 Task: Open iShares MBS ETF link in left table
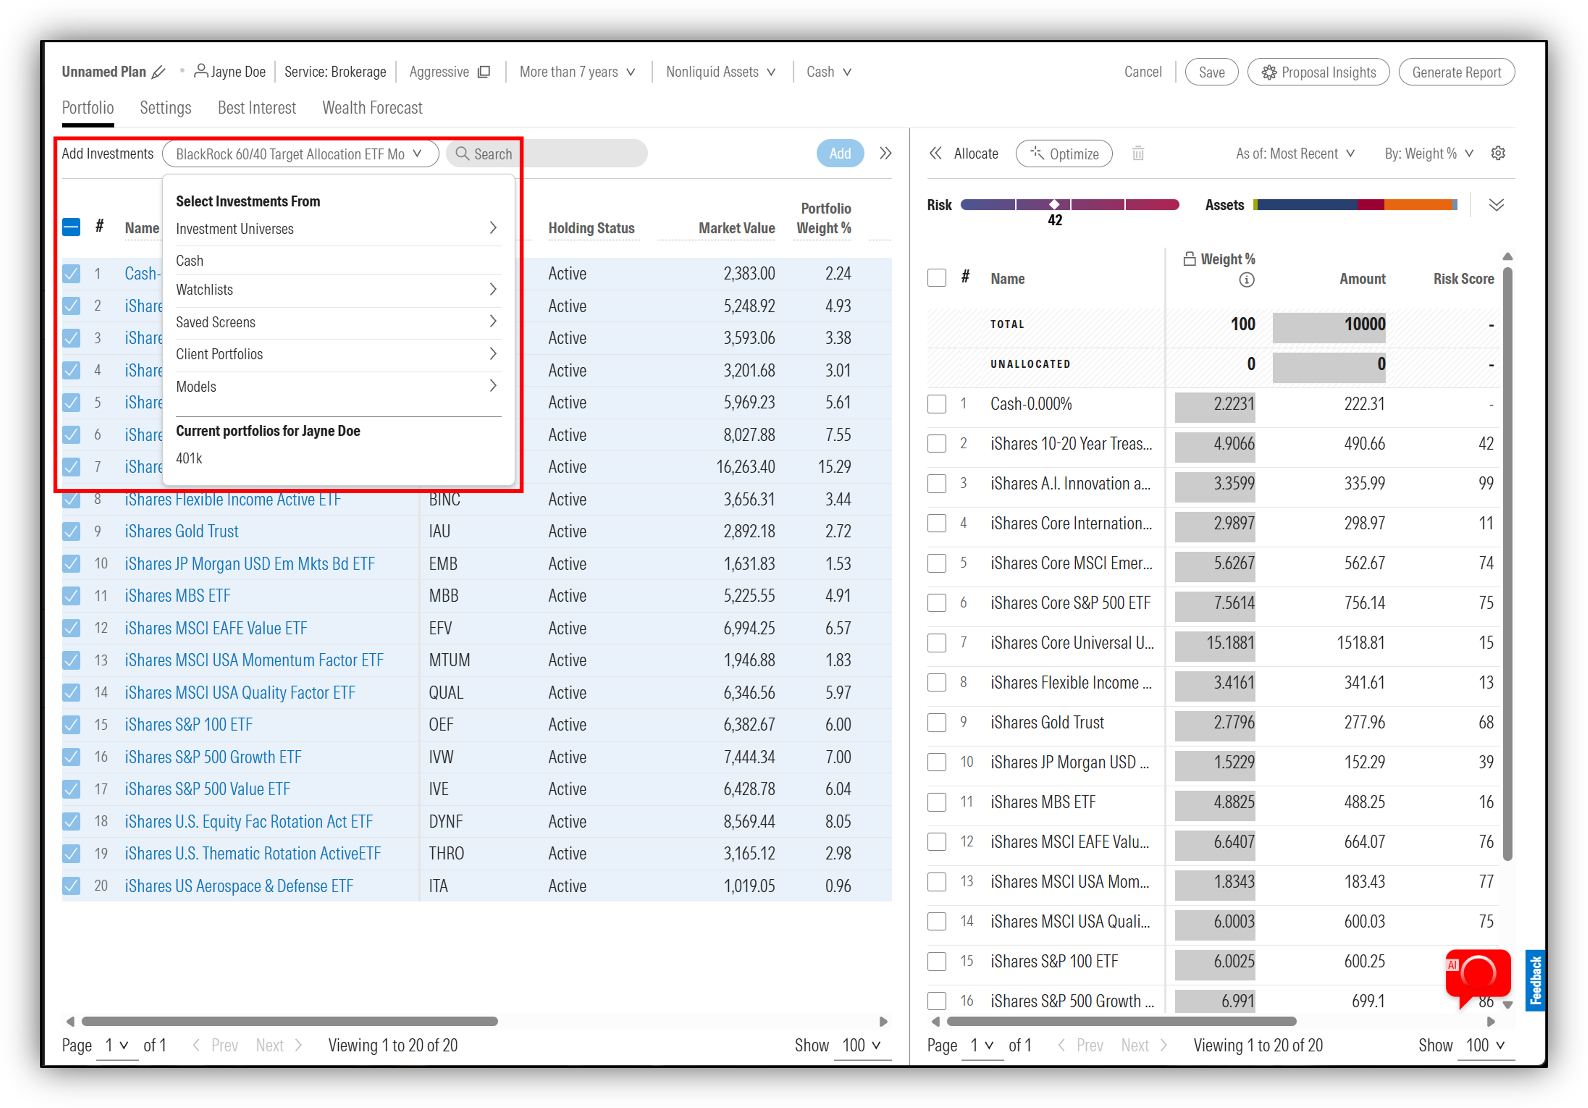[178, 596]
